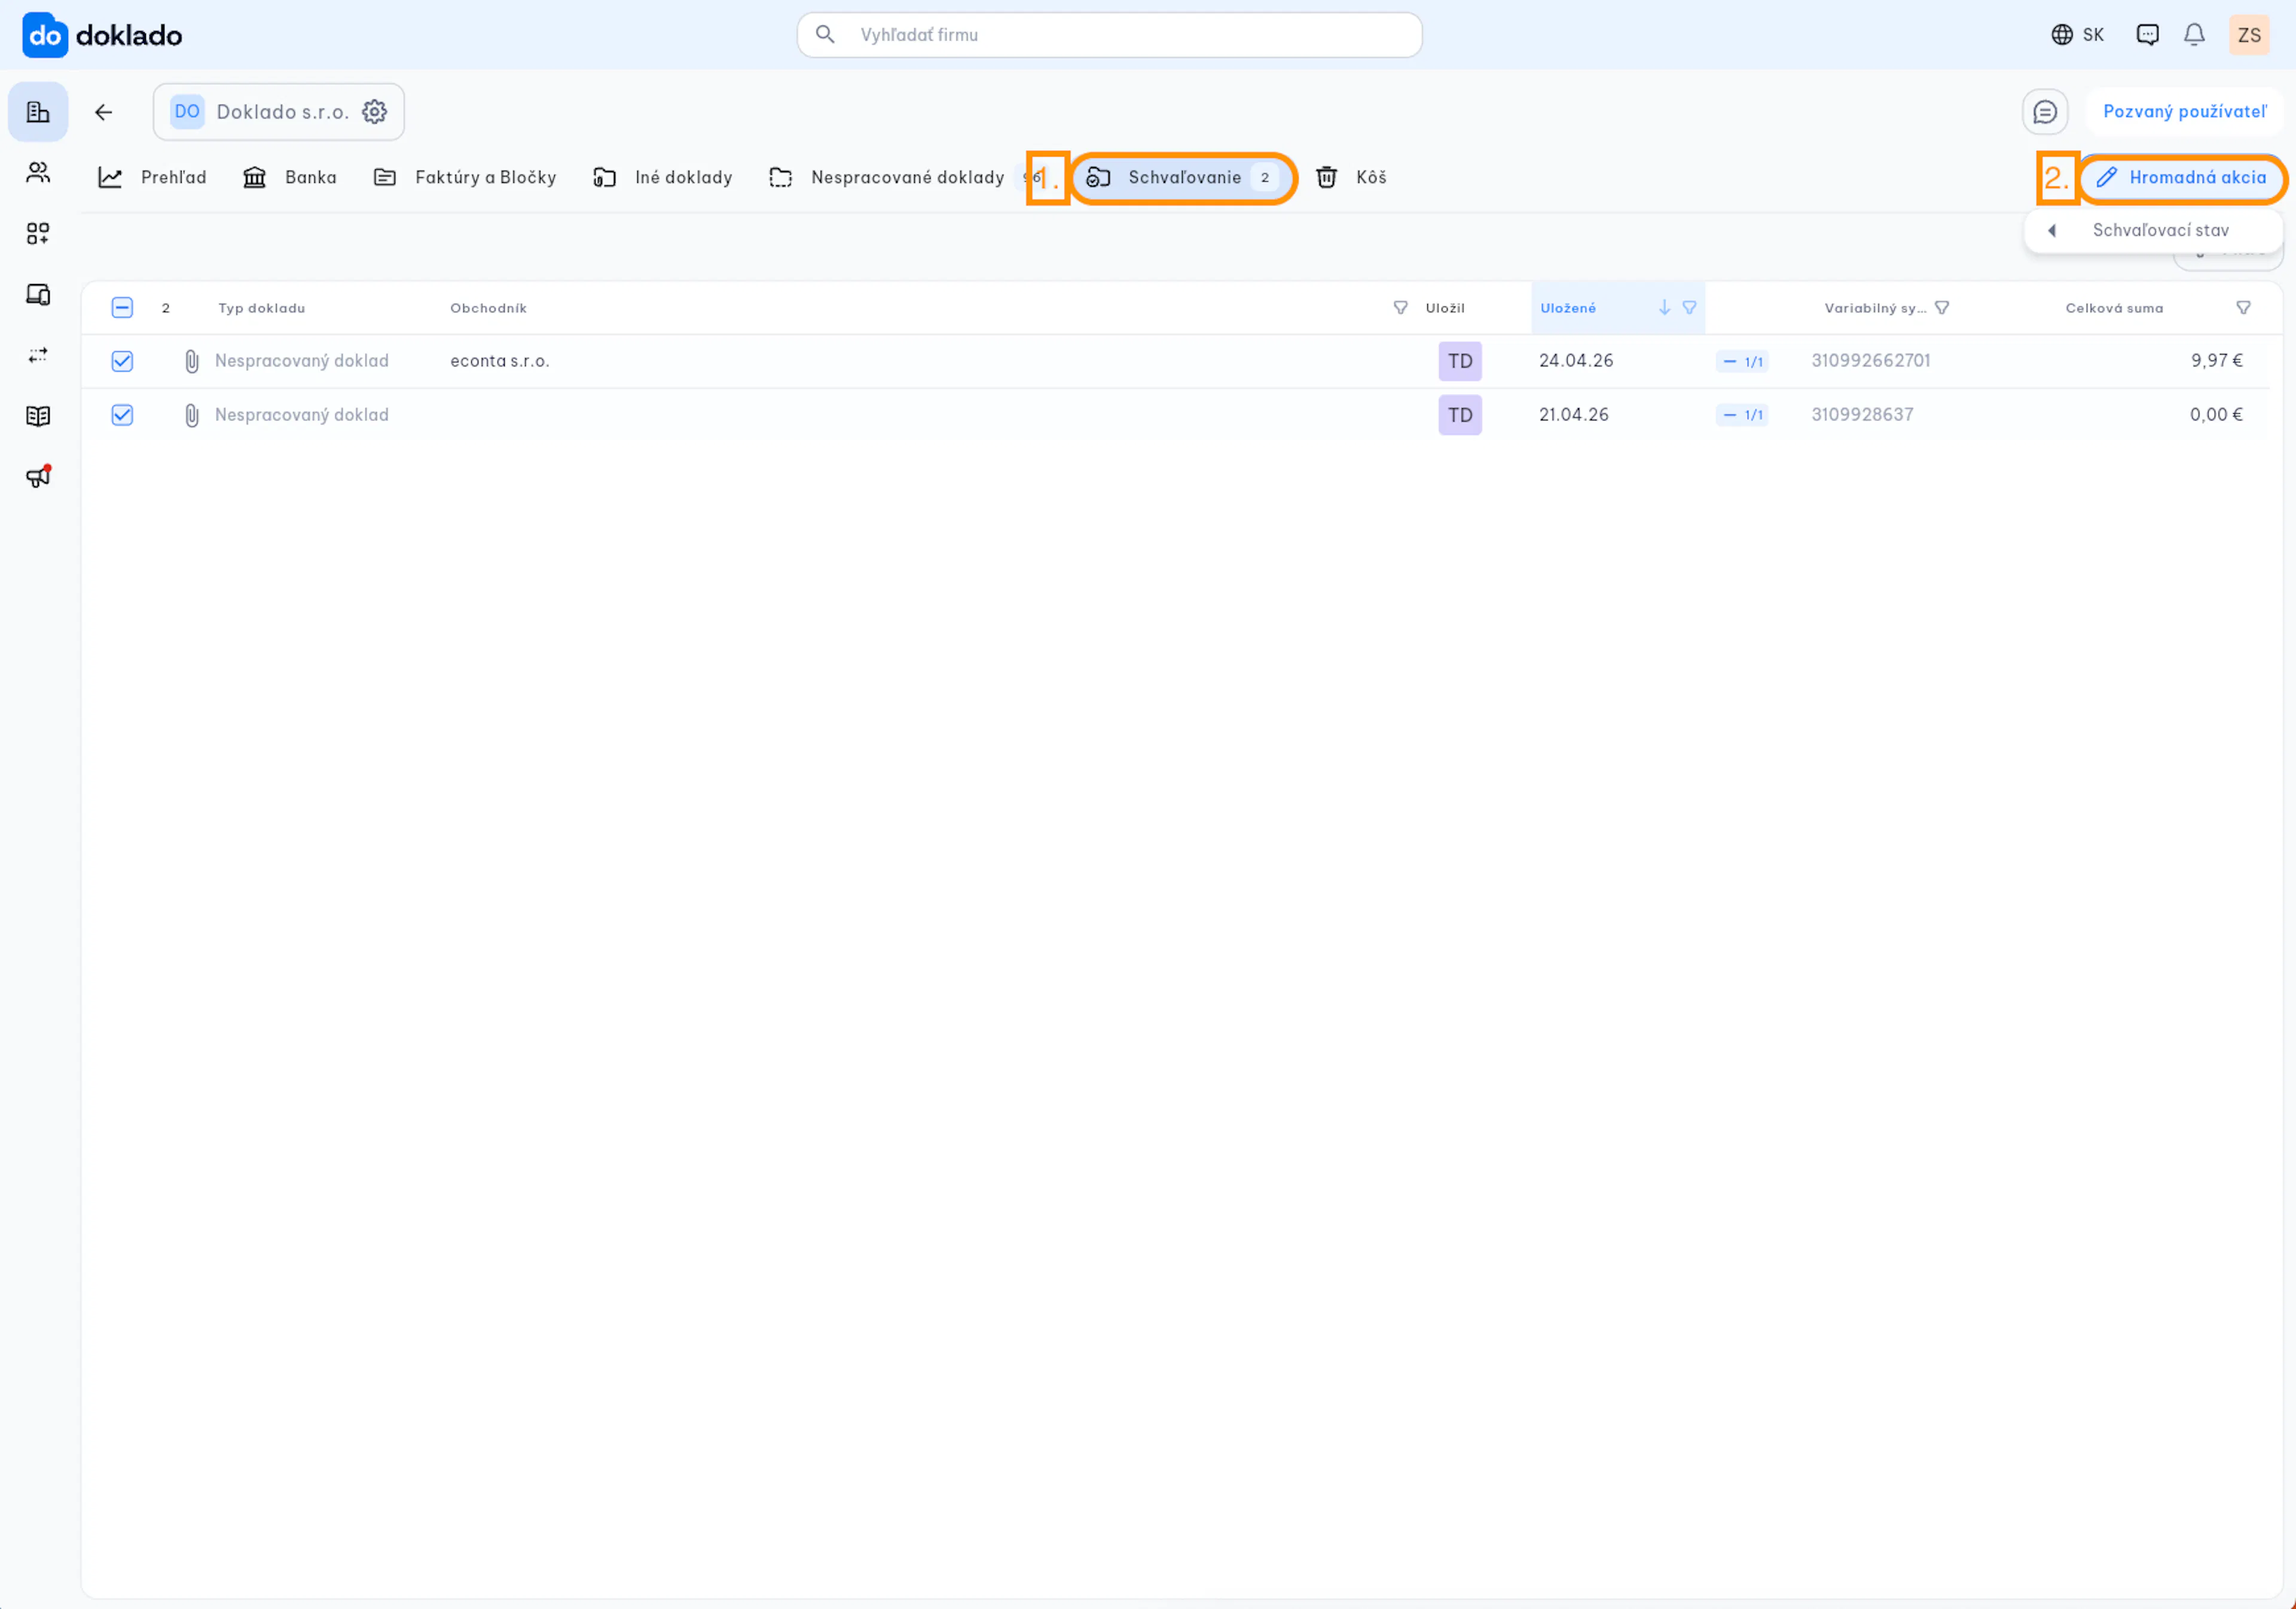Click the date 21.04.26
2296x1609 pixels.
click(1574, 415)
